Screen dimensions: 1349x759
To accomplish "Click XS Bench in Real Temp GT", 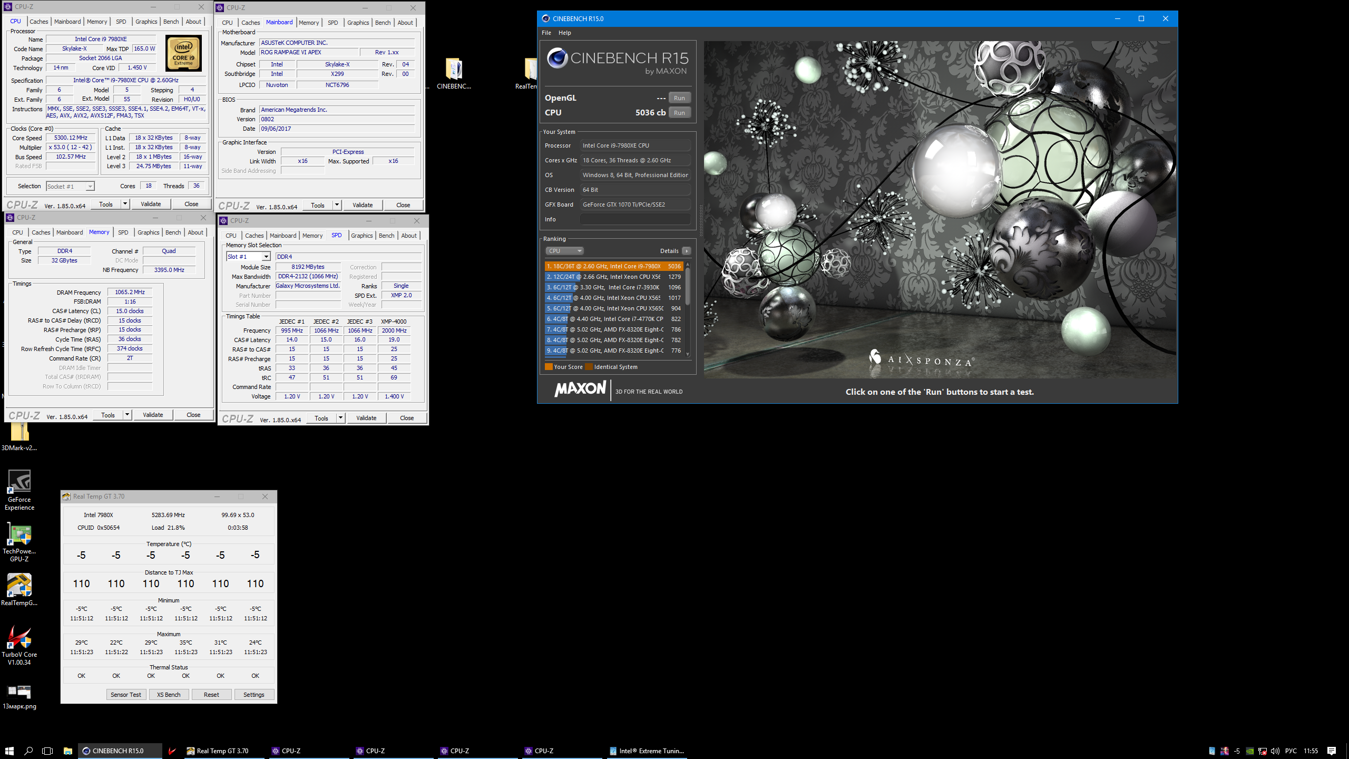I will pyautogui.click(x=169, y=695).
